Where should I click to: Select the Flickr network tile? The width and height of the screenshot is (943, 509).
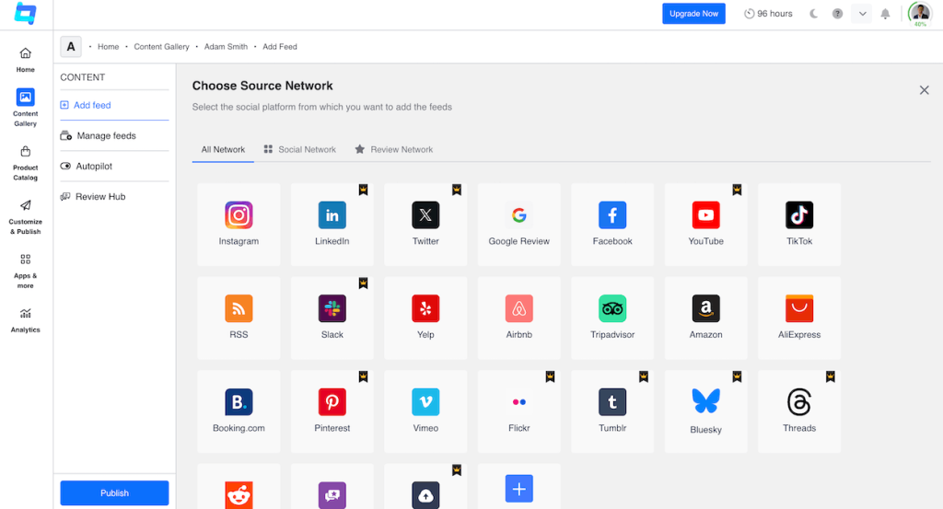tap(519, 411)
